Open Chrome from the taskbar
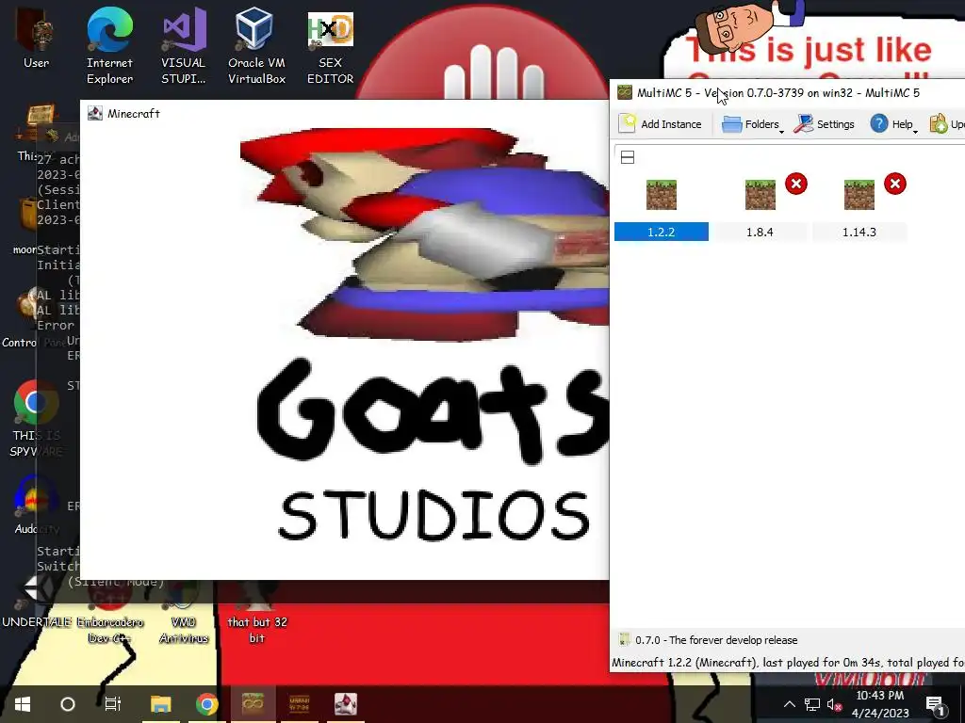This screenshot has width=965, height=723. (x=206, y=704)
